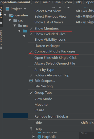Click operation-manual breadcrumb
This screenshot has height=139, width=94.
(x=15, y=2)
